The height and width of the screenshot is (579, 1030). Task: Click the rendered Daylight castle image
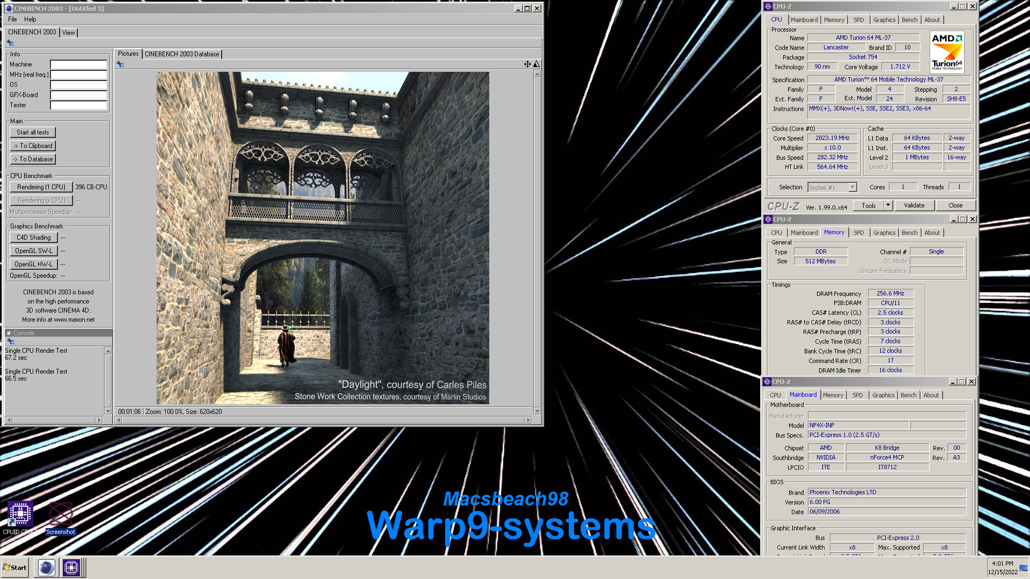[x=322, y=238]
